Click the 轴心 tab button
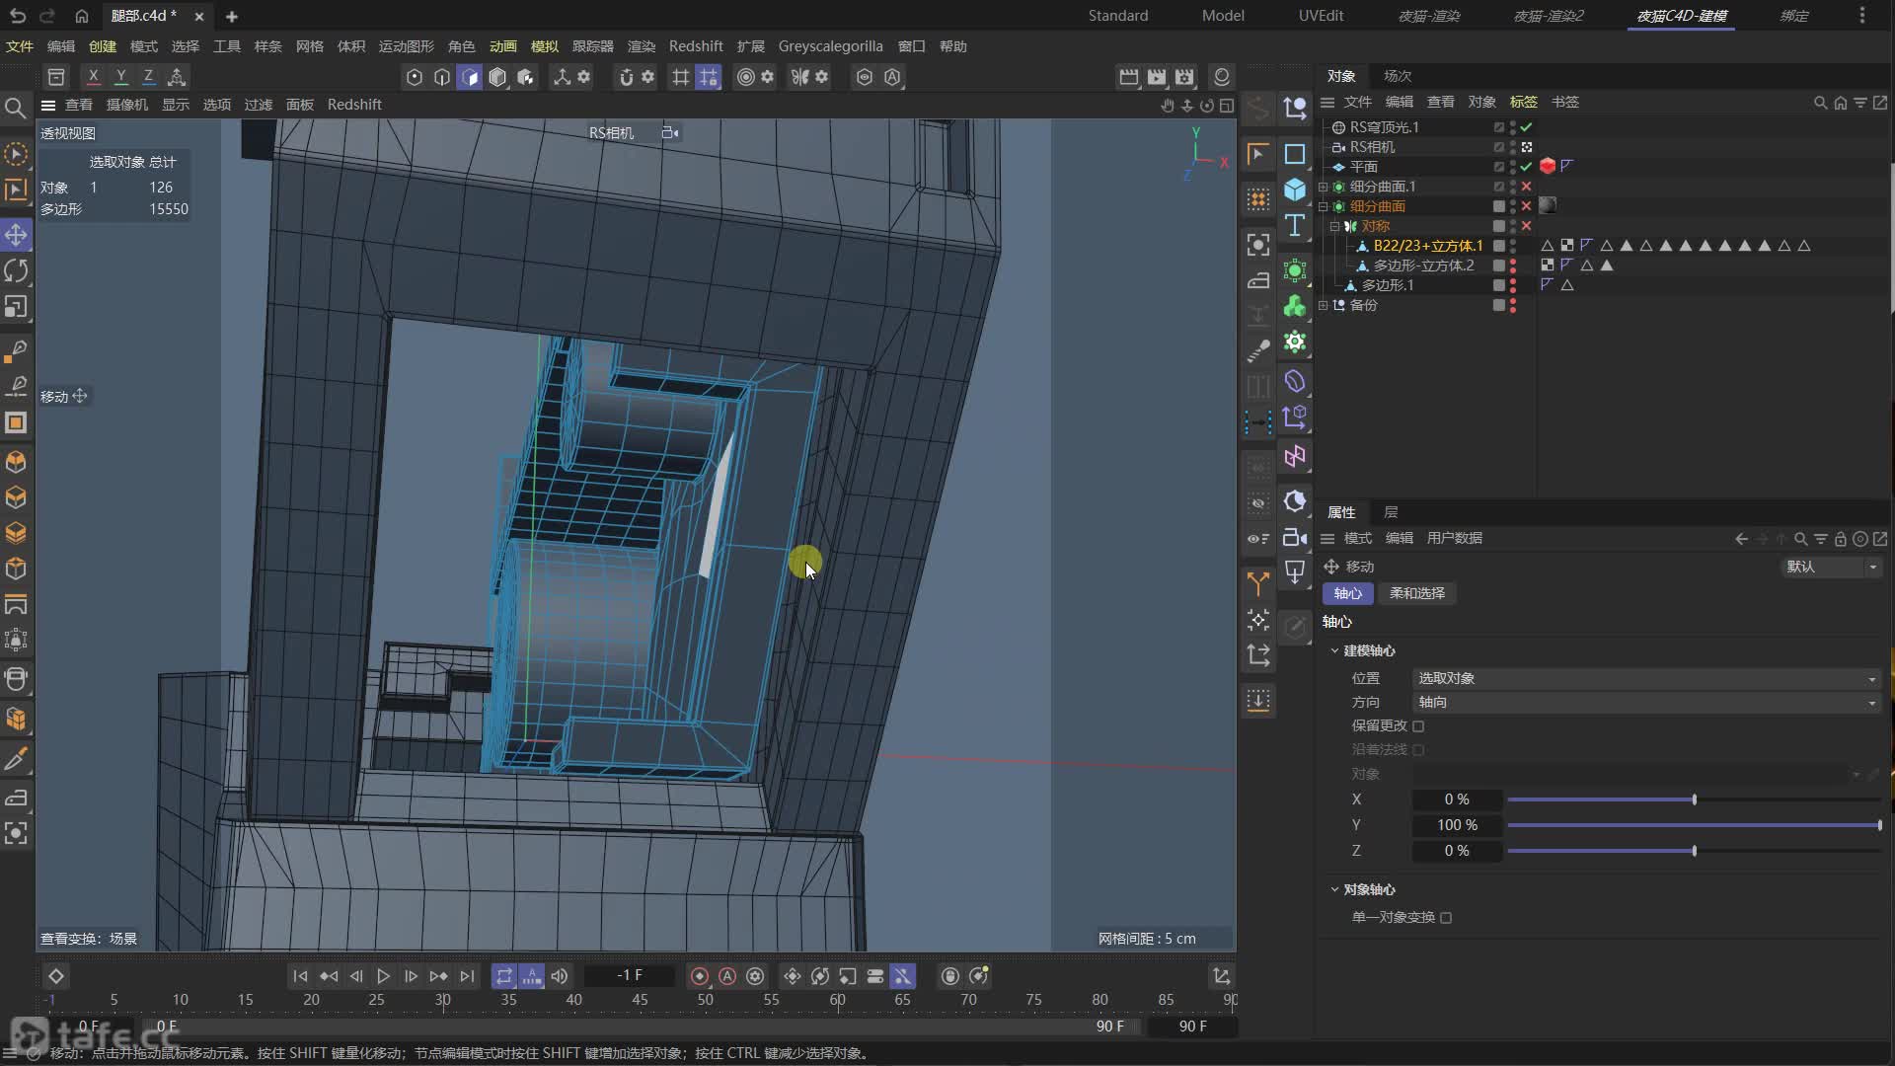The image size is (1895, 1066). 1347,593
